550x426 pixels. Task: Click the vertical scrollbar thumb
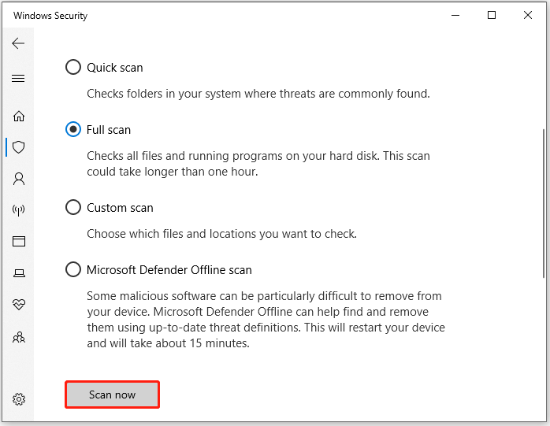click(544, 203)
